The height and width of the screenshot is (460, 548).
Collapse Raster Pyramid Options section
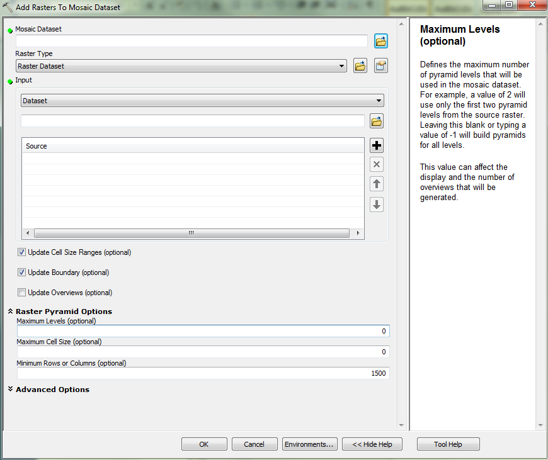[x=11, y=311]
